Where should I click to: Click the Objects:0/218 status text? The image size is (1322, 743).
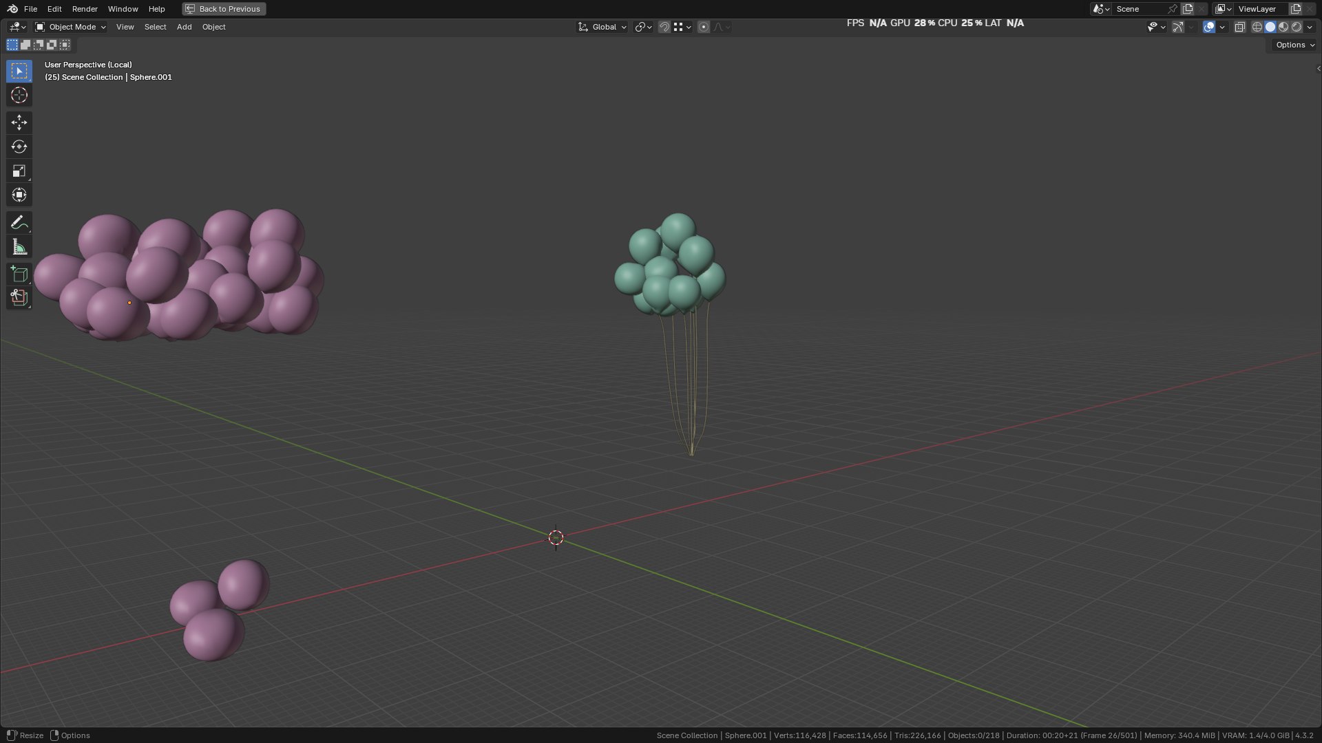click(974, 735)
